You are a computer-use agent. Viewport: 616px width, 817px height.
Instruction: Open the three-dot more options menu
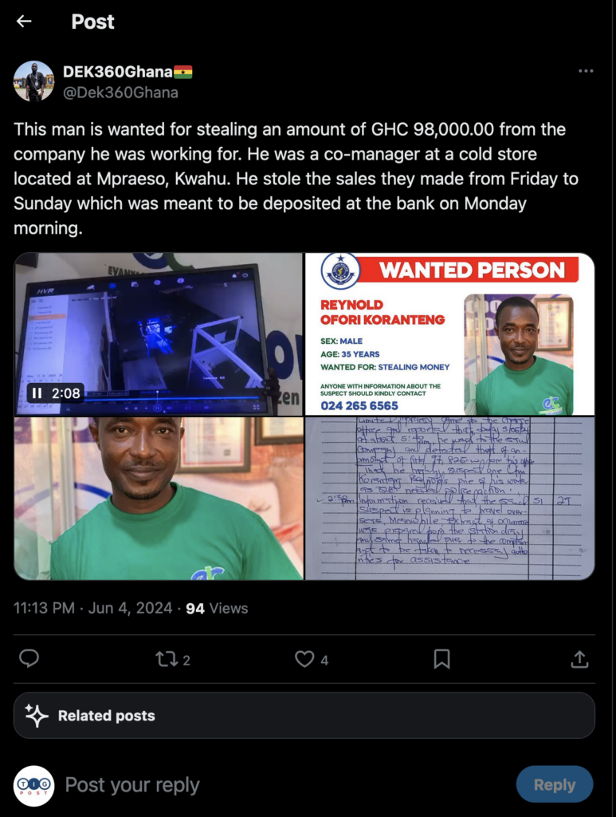pyautogui.click(x=586, y=71)
